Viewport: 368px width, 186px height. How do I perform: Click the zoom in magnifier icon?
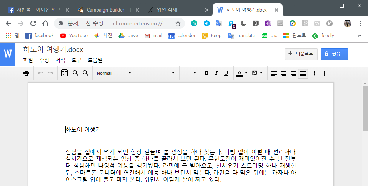click(x=75, y=73)
